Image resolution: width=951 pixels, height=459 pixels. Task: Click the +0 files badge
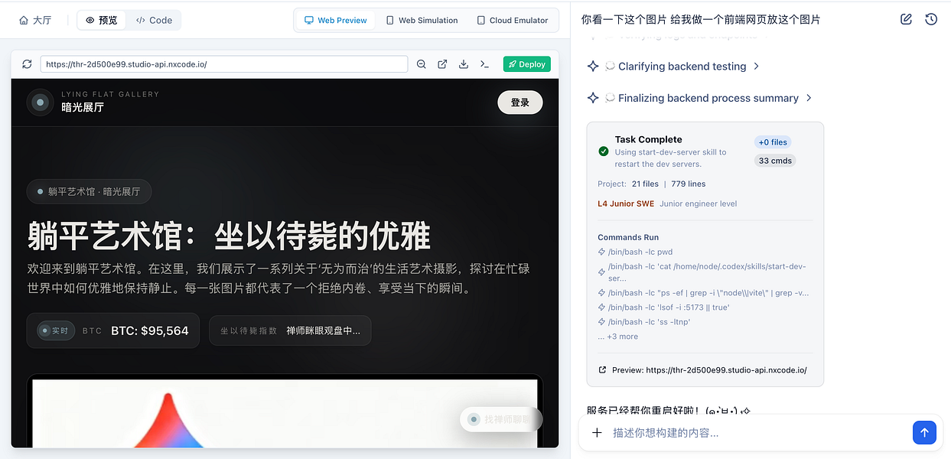click(x=773, y=142)
